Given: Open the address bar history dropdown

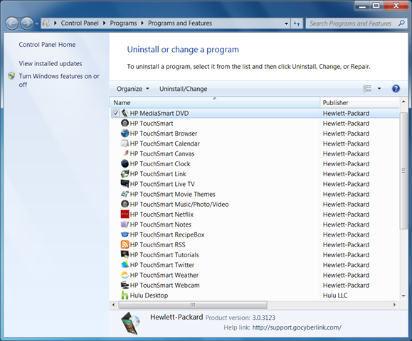Looking at the screenshot, I should [286, 23].
